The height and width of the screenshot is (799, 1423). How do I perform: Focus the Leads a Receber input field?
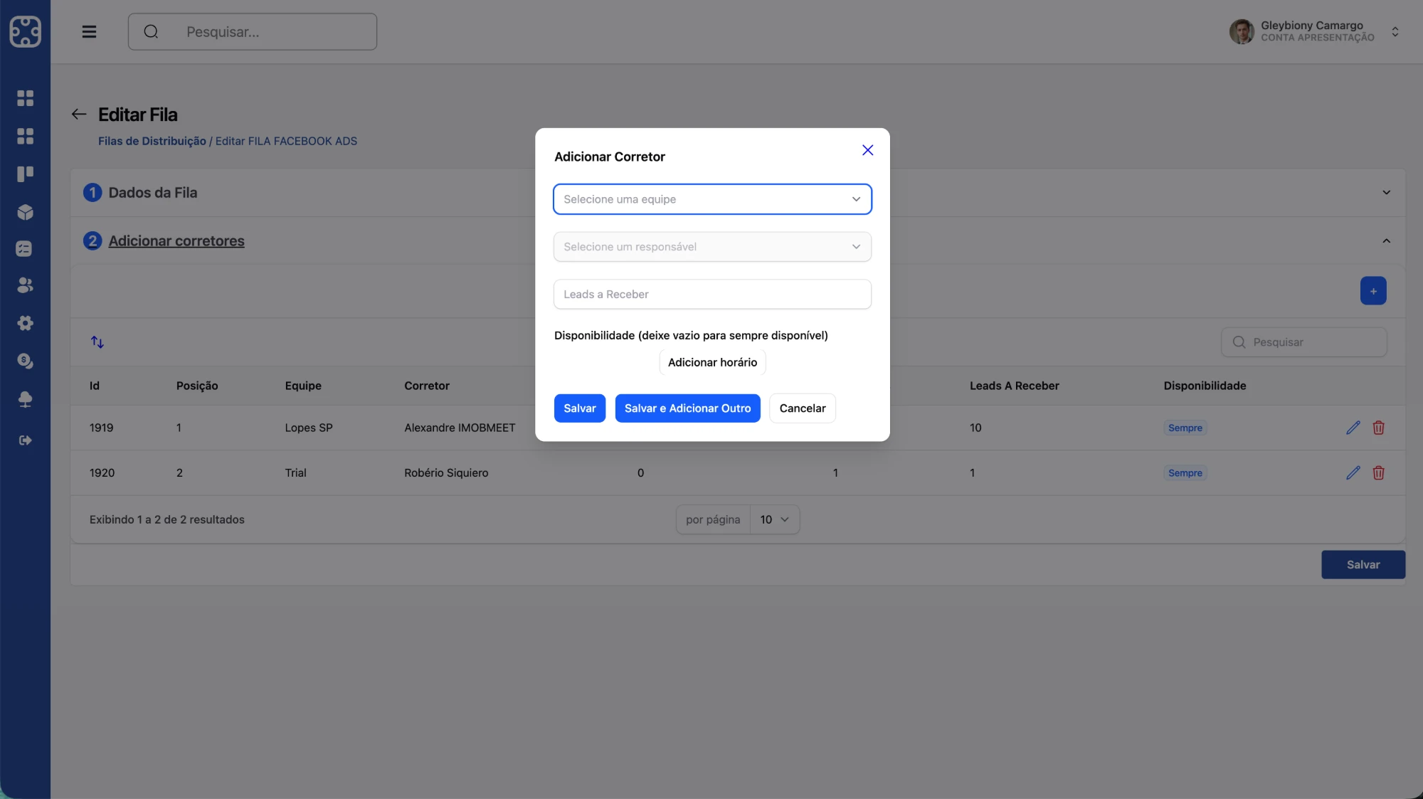(x=712, y=295)
